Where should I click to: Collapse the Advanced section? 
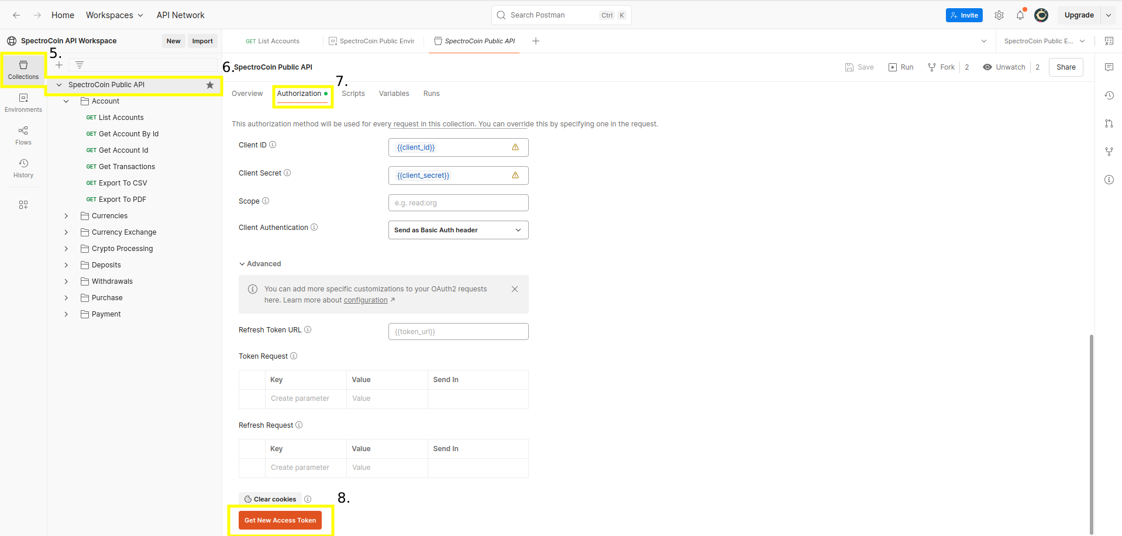pyautogui.click(x=260, y=264)
